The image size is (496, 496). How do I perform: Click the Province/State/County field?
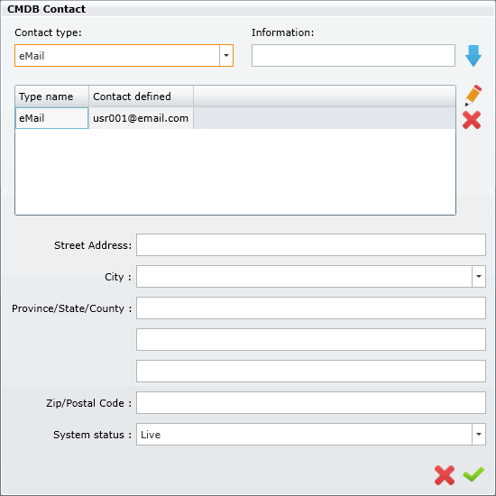311,308
